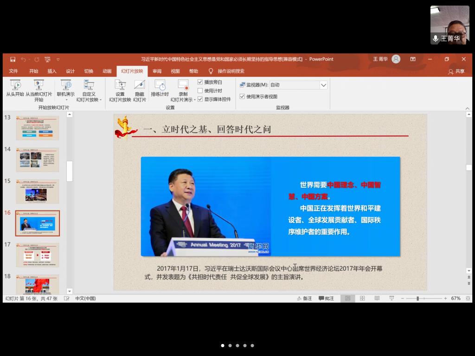This screenshot has width=475, height=356.
Task: Open the Monitor (监视器) dropdown
Action: tap(323, 85)
